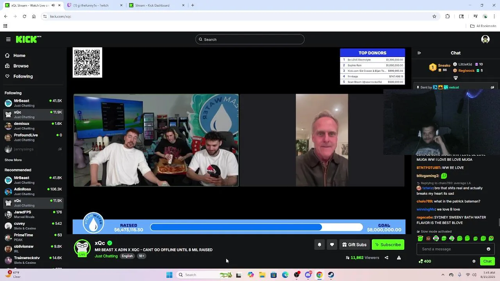Open the apps grid in bookmarks bar
500x281 pixels.
point(5,26)
